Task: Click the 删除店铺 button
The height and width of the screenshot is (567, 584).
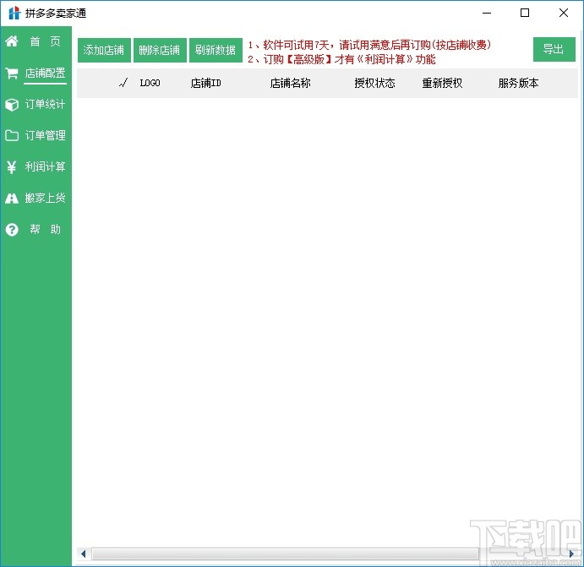Action: (160, 50)
